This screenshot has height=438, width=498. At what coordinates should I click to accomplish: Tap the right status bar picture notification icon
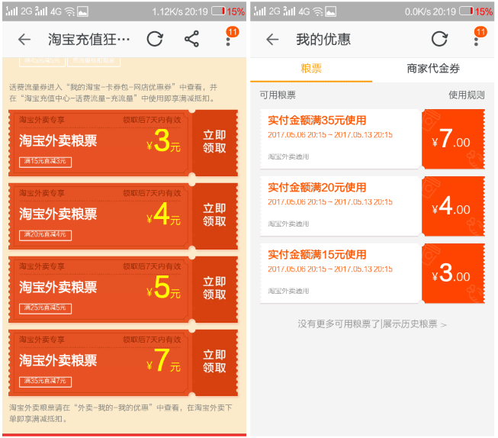point(331,11)
